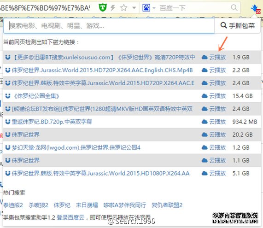The height and width of the screenshot is (228, 263).
Task: Click cloud icon for the 15.4 GB entry
Action: coord(205,96)
